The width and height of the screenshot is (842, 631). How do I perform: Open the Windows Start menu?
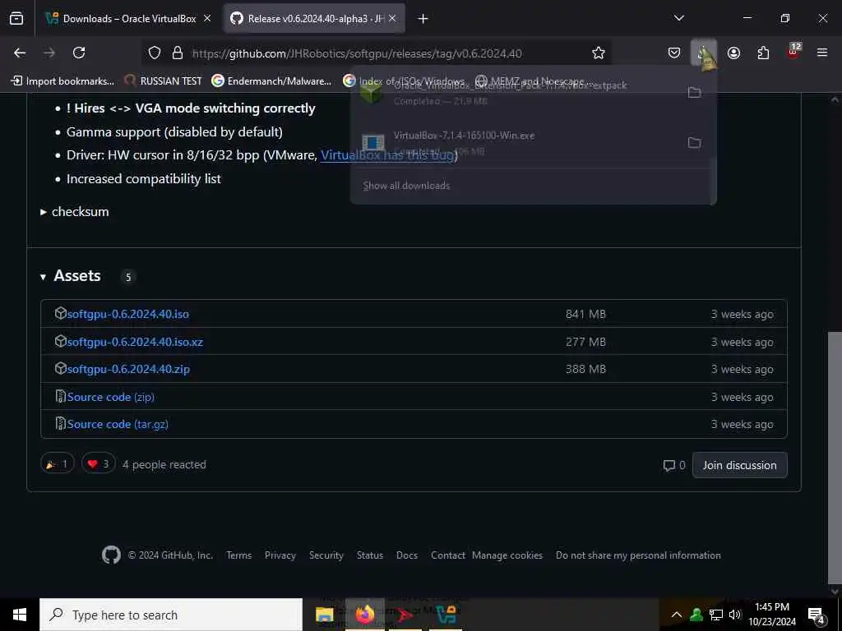click(20, 615)
